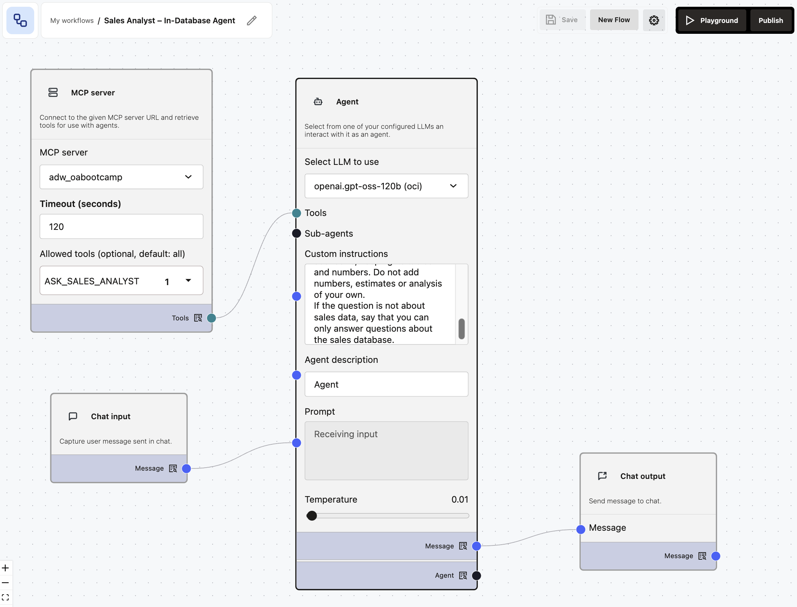Click the Agent output port at bottom

[476, 575]
